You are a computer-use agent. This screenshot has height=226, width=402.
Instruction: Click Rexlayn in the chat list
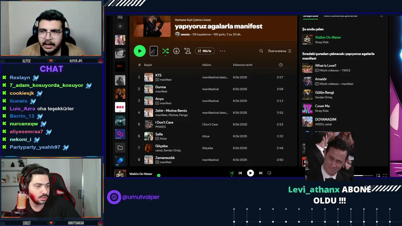20,78
